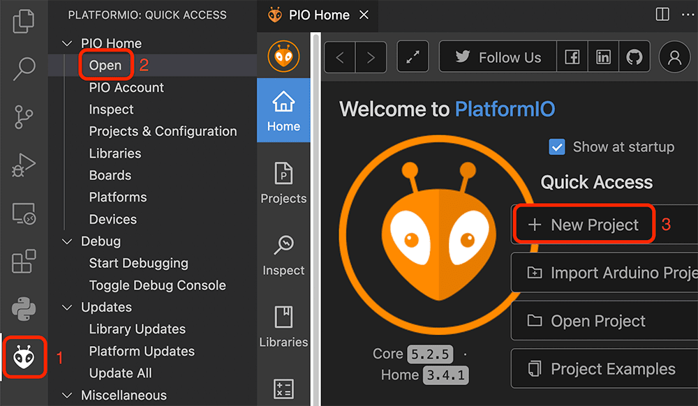Open editor More Actions ellipsis menu
This screenshot has width=698, height=406.
click(x=688, y=14)
